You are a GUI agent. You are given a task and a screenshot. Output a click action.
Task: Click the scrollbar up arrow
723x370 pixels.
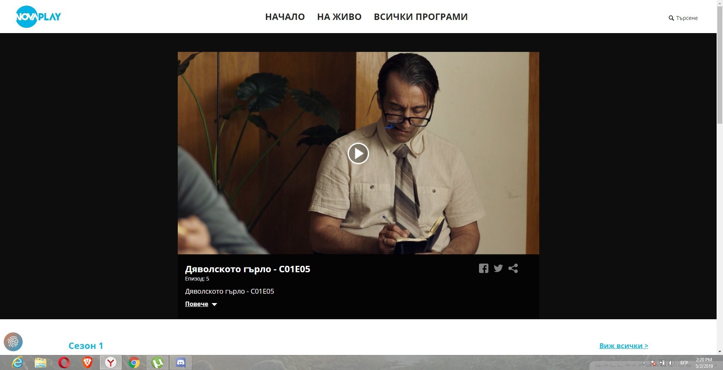[x=720, y=3]
